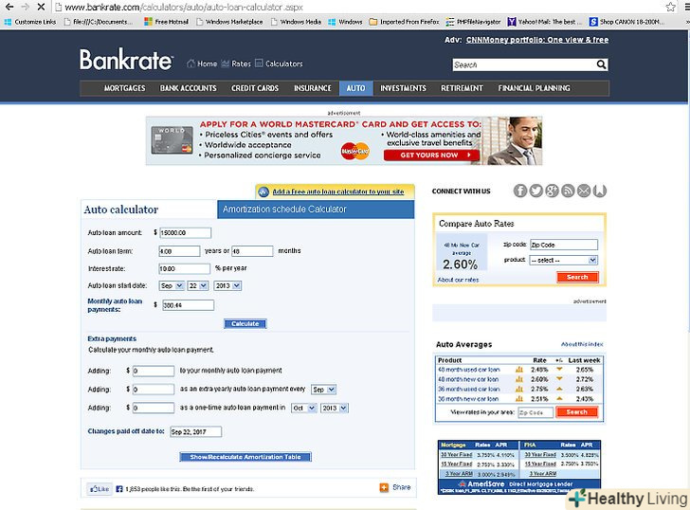Image resolution: width=690 pixels, height=510 pixels.
Task: Click the Bankrate Search text box
Action: pyautogui.click(x=523, y=64)
